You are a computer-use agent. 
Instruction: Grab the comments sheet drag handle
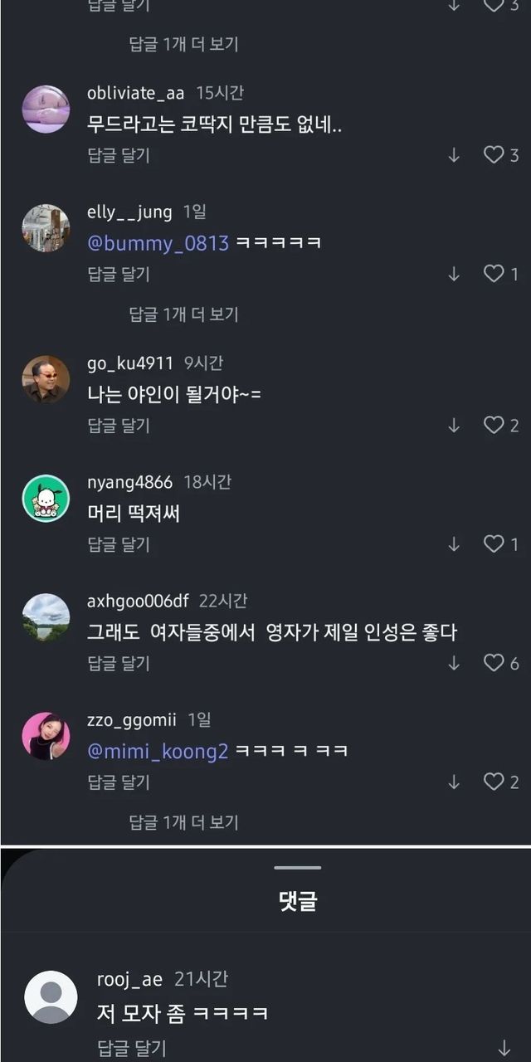[298, 867]
